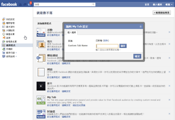Click 前往應用程式 under 討論區
The image size is (175, 120).
coord(53,117)
